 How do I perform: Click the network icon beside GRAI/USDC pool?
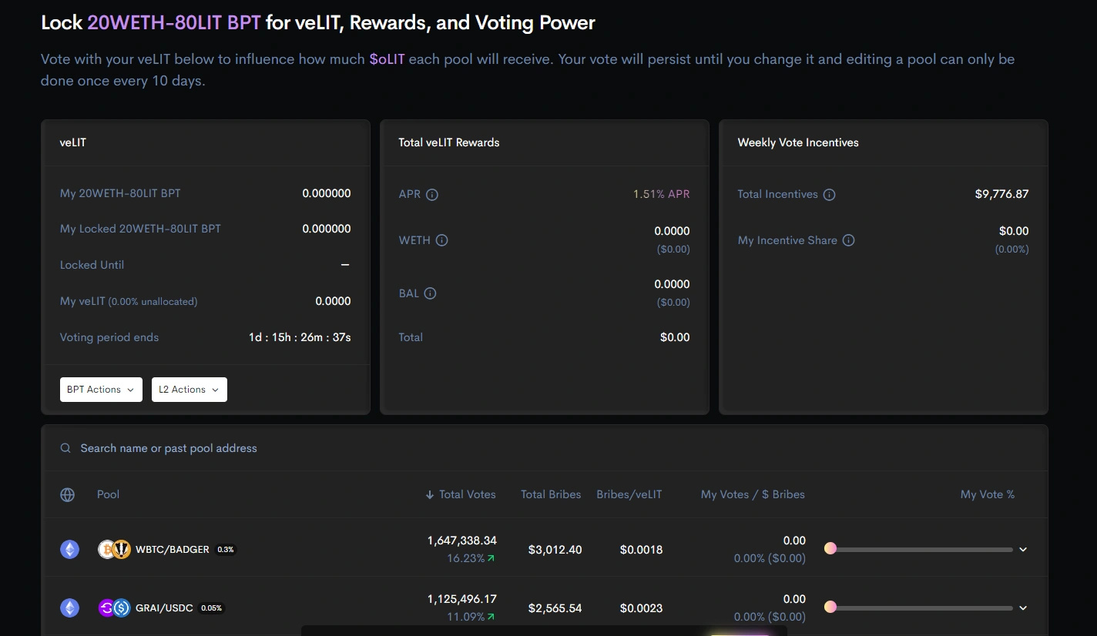tap(69, 608)
